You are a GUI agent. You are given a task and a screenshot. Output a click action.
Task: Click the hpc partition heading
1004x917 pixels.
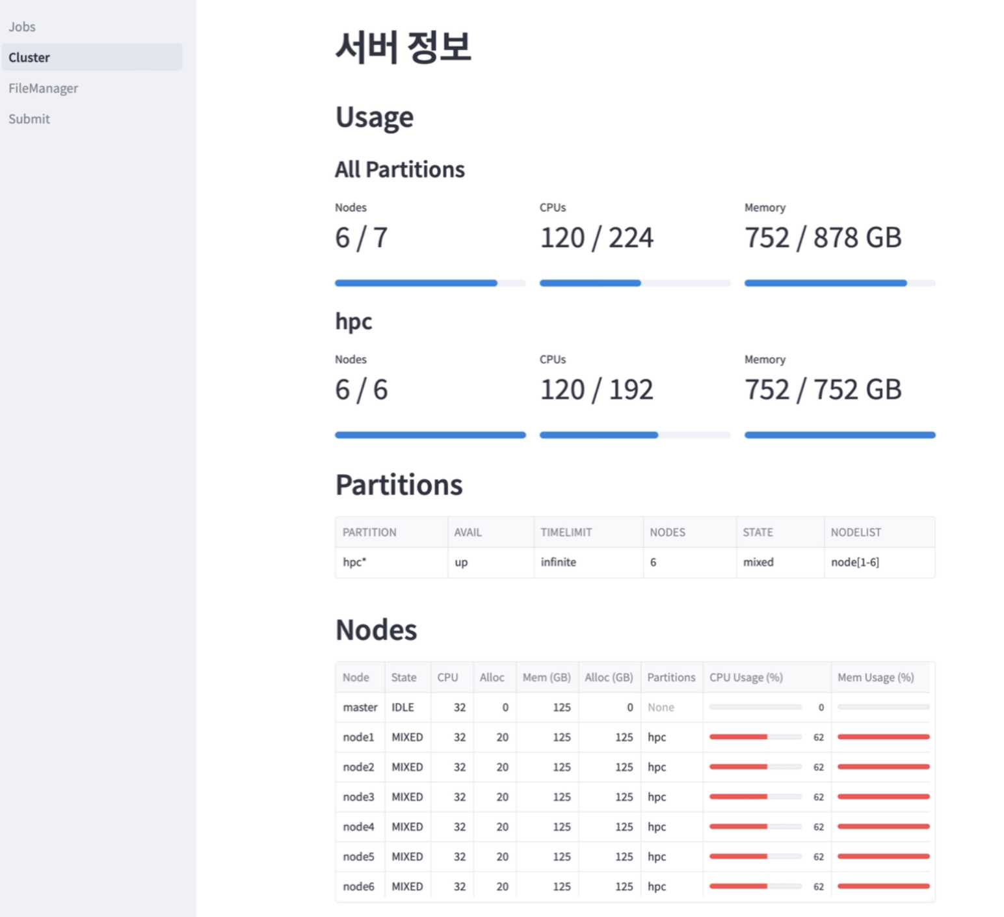pyautogui.click(x=353, y=321)
